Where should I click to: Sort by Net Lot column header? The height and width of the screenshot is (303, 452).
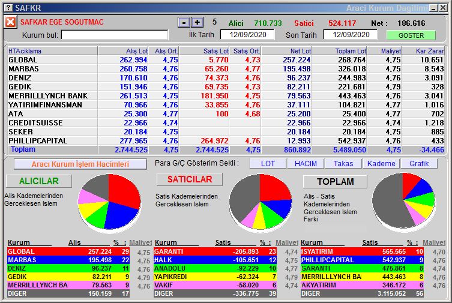point(286,51)
